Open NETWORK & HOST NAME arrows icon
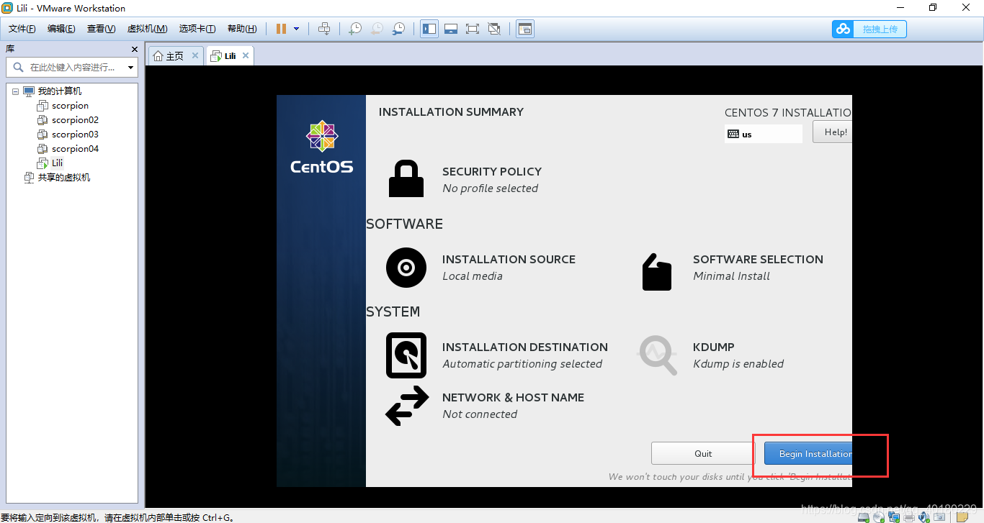 pos(407,406)
